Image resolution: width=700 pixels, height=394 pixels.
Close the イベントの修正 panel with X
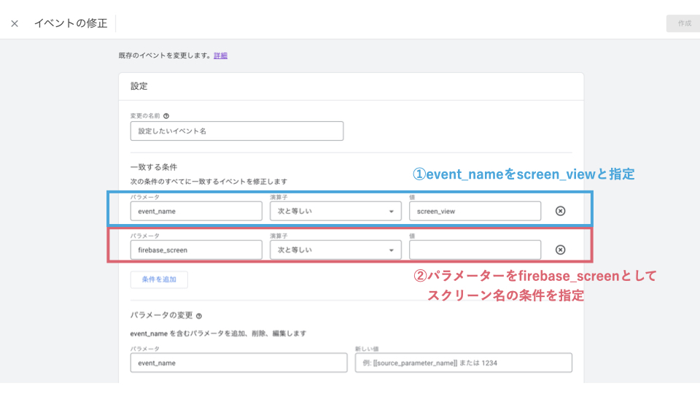click(x=15, y=23)
